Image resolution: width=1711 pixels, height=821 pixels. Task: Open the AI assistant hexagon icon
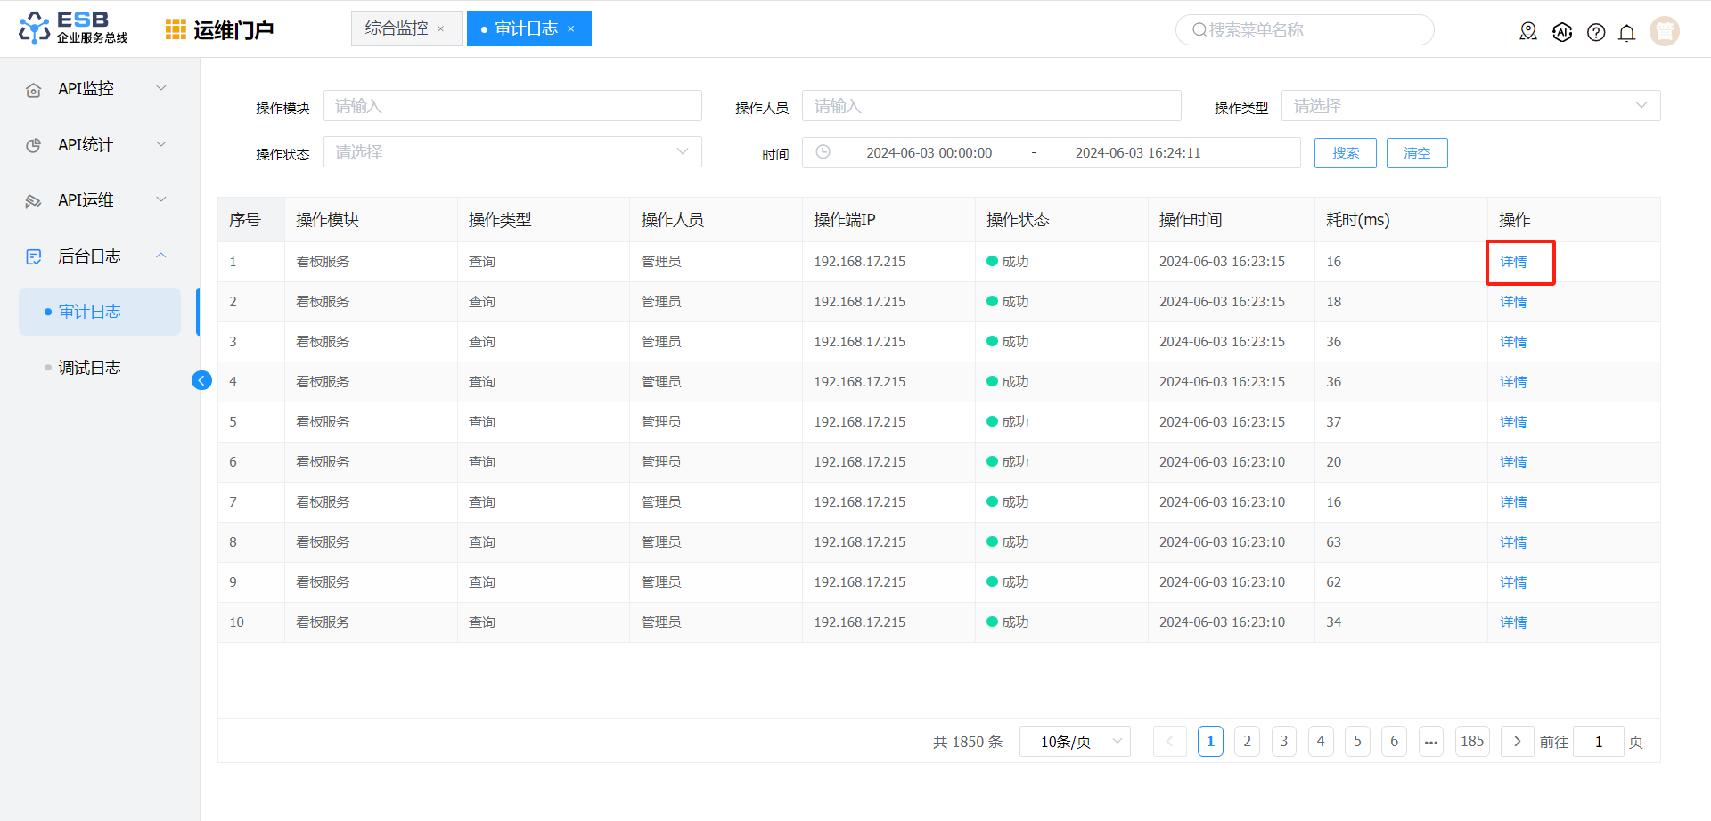pos(1562,32)
